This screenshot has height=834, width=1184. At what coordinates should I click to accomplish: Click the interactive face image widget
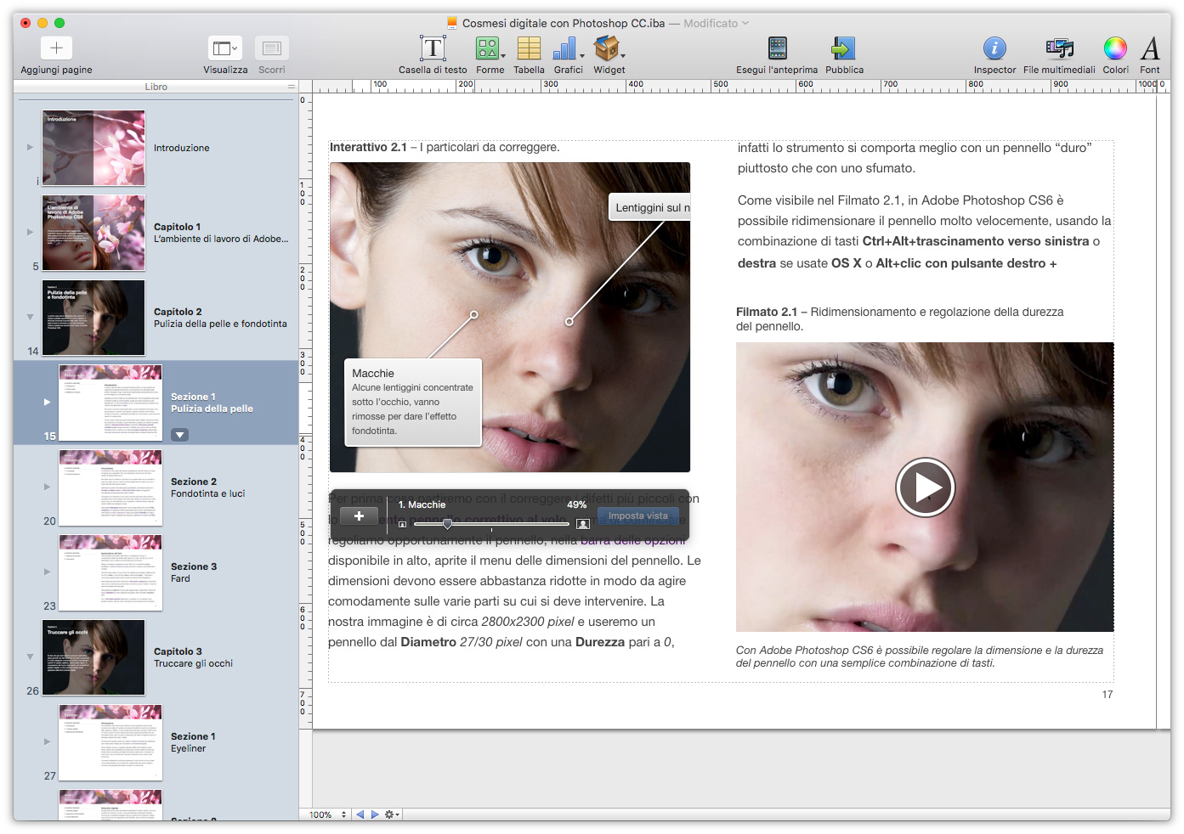(510, 317)
